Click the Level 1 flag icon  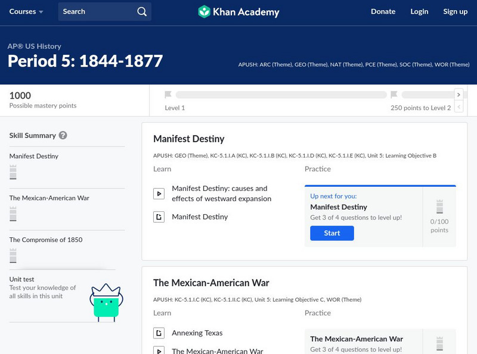(168, 95)
